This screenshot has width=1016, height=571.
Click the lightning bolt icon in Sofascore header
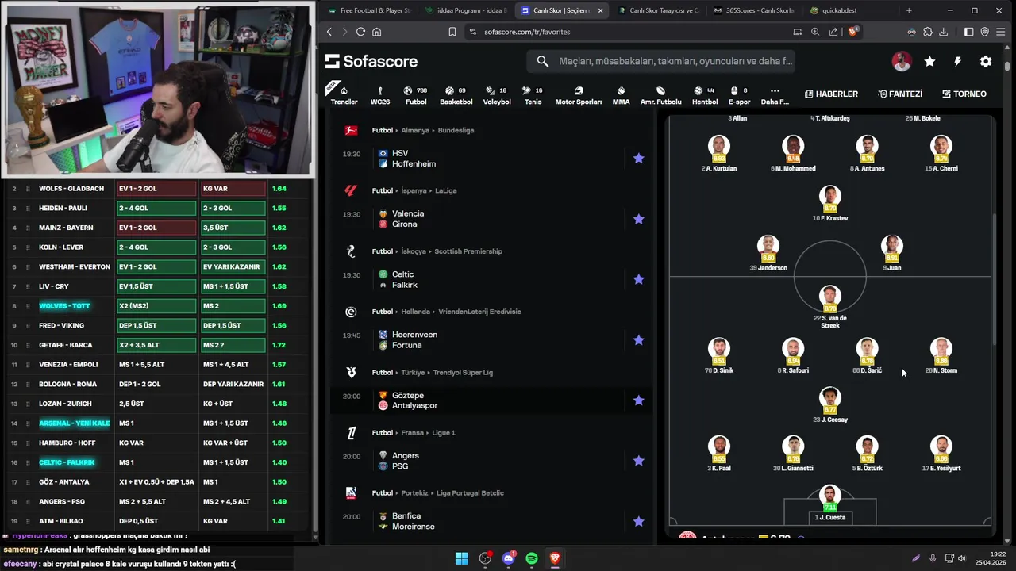(957, 61)
